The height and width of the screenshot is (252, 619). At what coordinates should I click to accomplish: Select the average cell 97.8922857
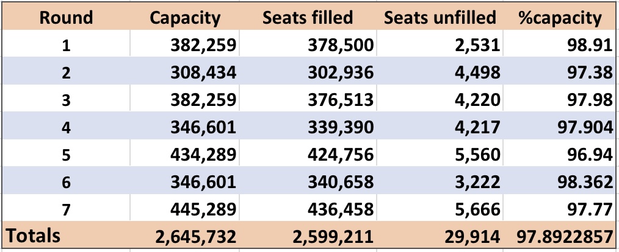[x=560, y=235]
